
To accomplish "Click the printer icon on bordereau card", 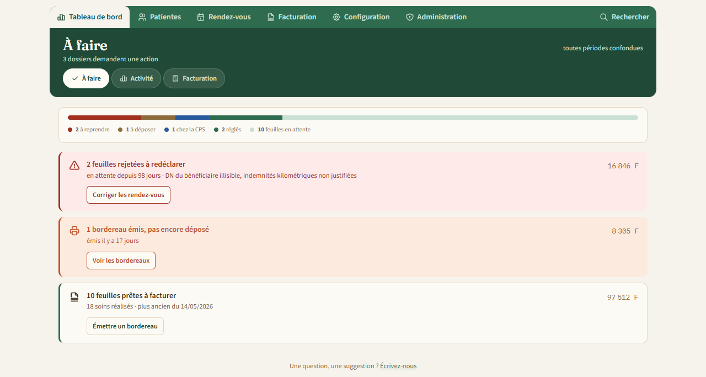I will point(74,231).
